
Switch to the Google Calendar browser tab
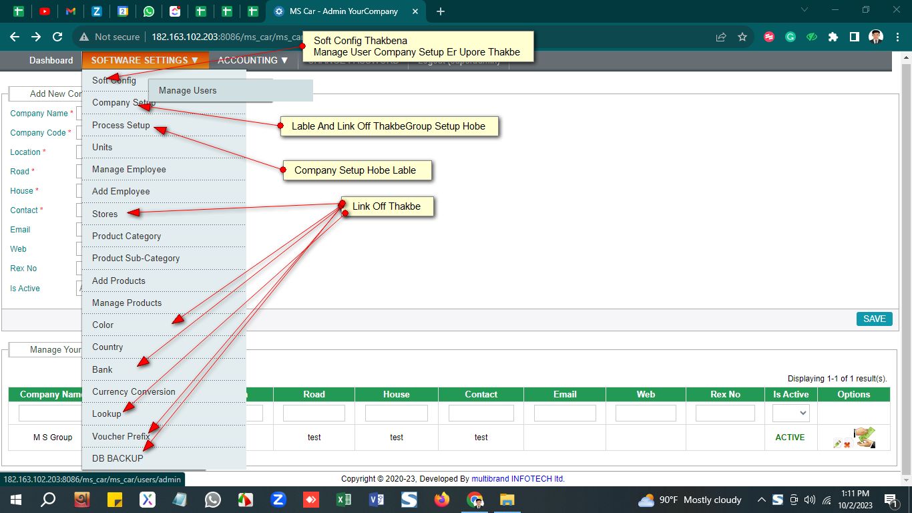pyautogui.click(x=122, y=11)
